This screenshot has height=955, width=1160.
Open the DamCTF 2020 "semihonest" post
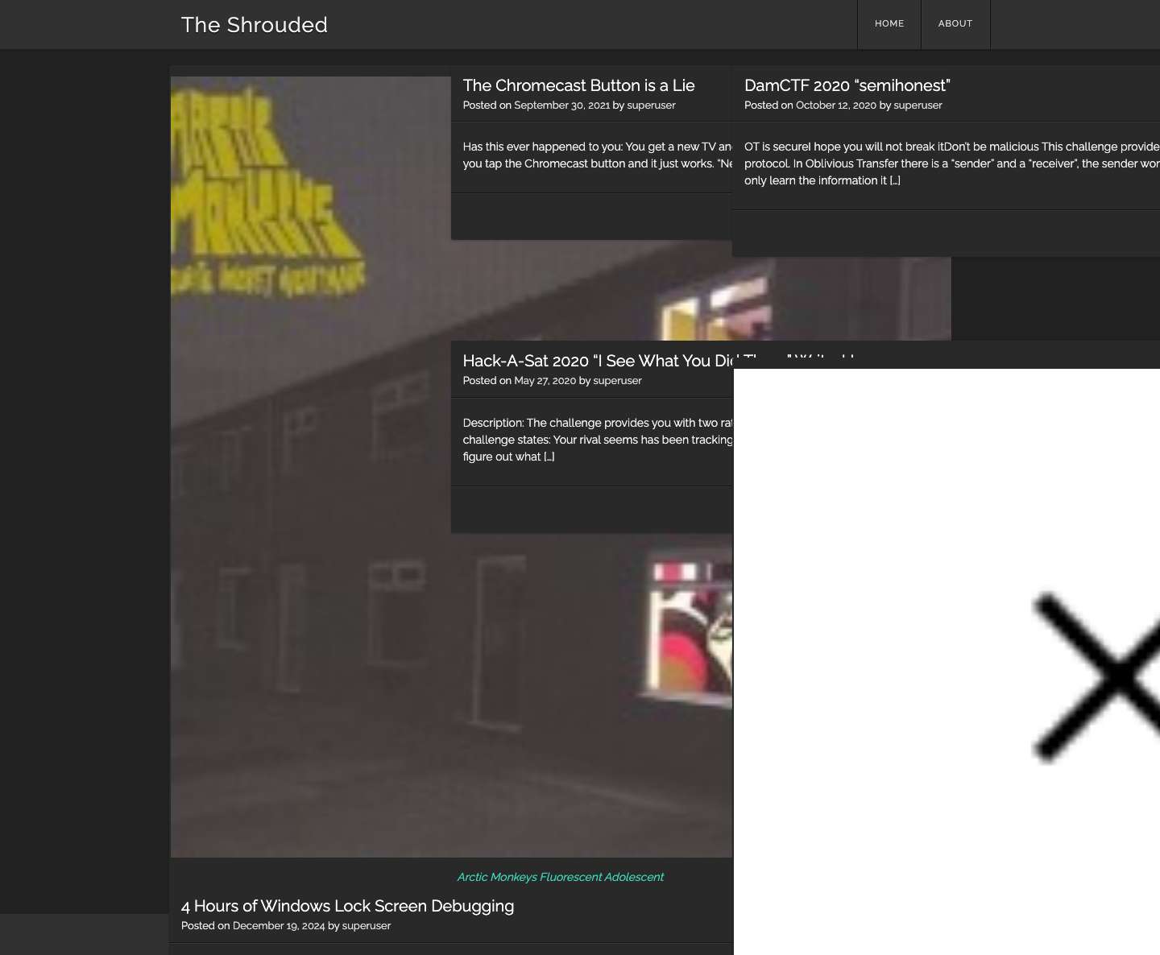click(847, 85)
